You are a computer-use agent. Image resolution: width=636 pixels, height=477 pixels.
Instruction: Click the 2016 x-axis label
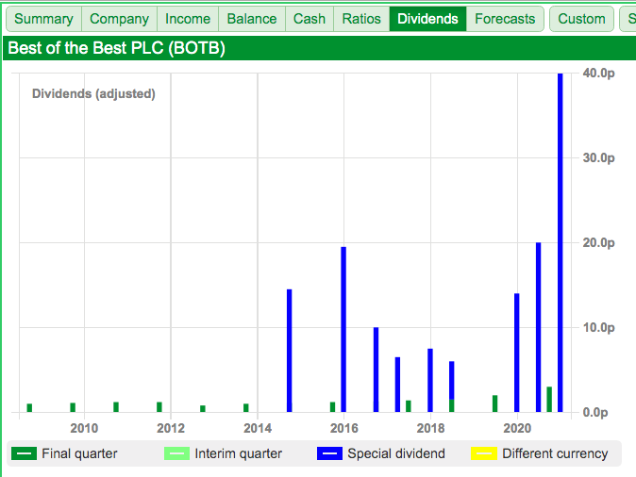click(x=344, y=428)
